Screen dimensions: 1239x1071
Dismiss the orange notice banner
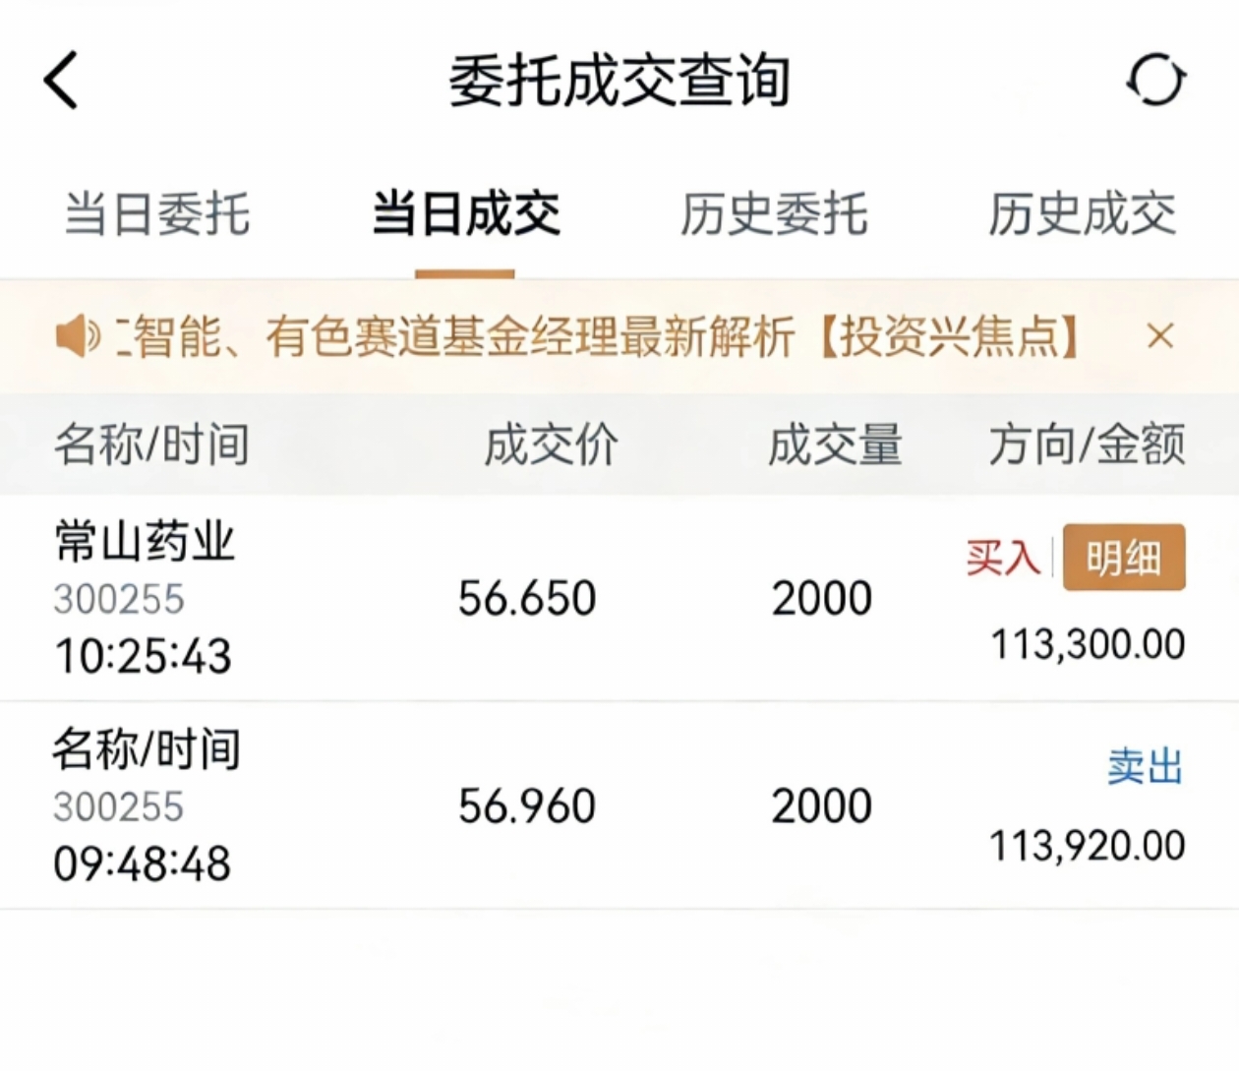pyautogui.click(x=1160, y=336)
